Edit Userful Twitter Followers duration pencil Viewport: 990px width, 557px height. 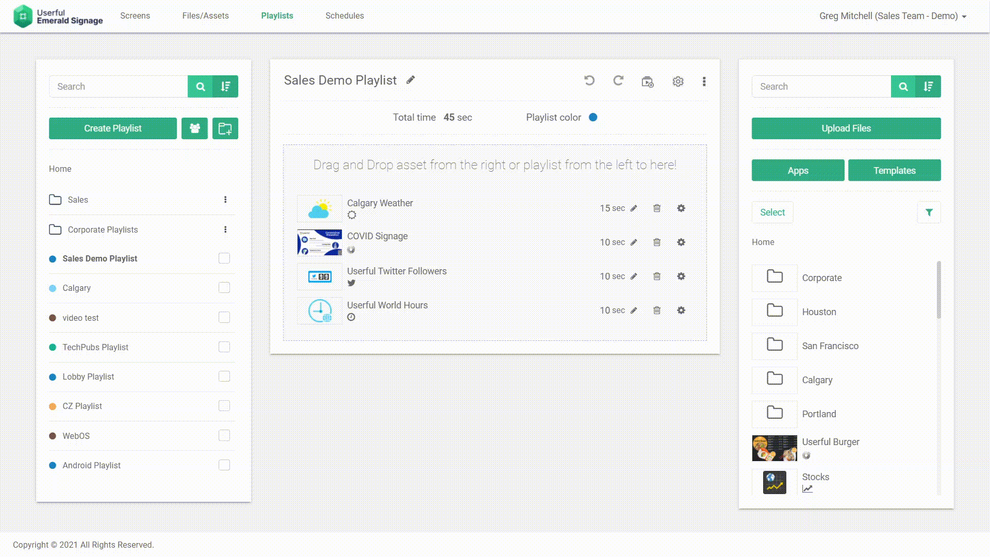pos(634,276)
